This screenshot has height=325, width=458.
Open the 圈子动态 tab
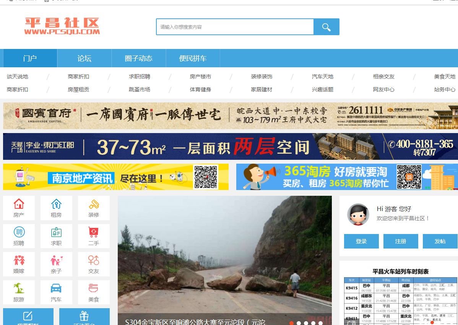pos(139,58)
